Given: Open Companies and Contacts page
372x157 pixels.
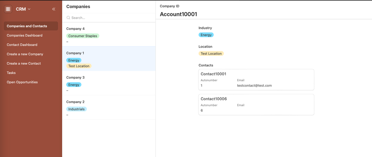Looking at the screenshot, I should click(x=27, y=26).
